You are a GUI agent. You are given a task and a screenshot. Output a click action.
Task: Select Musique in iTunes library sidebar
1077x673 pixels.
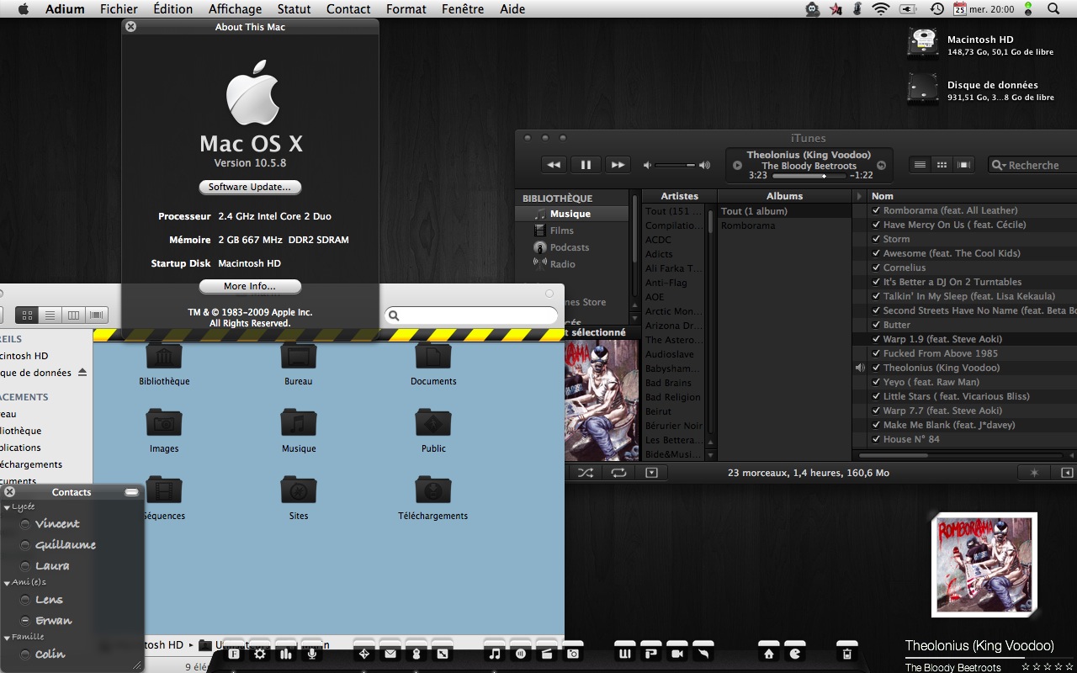pos(572,214)
